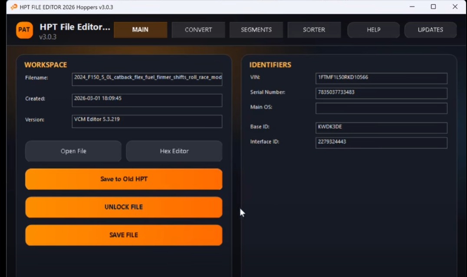
Task: Switch to the CONVERT tab
Action: 198,30
